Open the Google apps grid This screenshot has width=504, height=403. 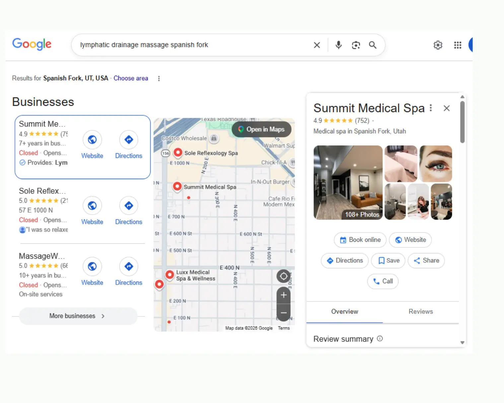(x=458, y=45)
